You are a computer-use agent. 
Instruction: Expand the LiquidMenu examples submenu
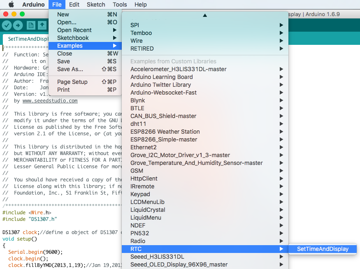tap(205, 218)
